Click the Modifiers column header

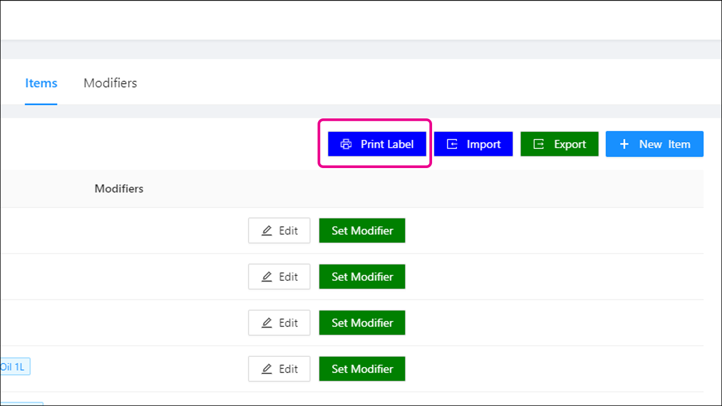point(119,189)
